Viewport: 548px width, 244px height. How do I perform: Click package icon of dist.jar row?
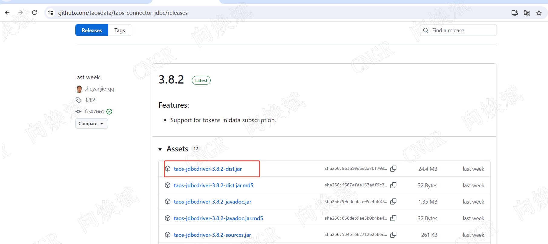(168, 169)
